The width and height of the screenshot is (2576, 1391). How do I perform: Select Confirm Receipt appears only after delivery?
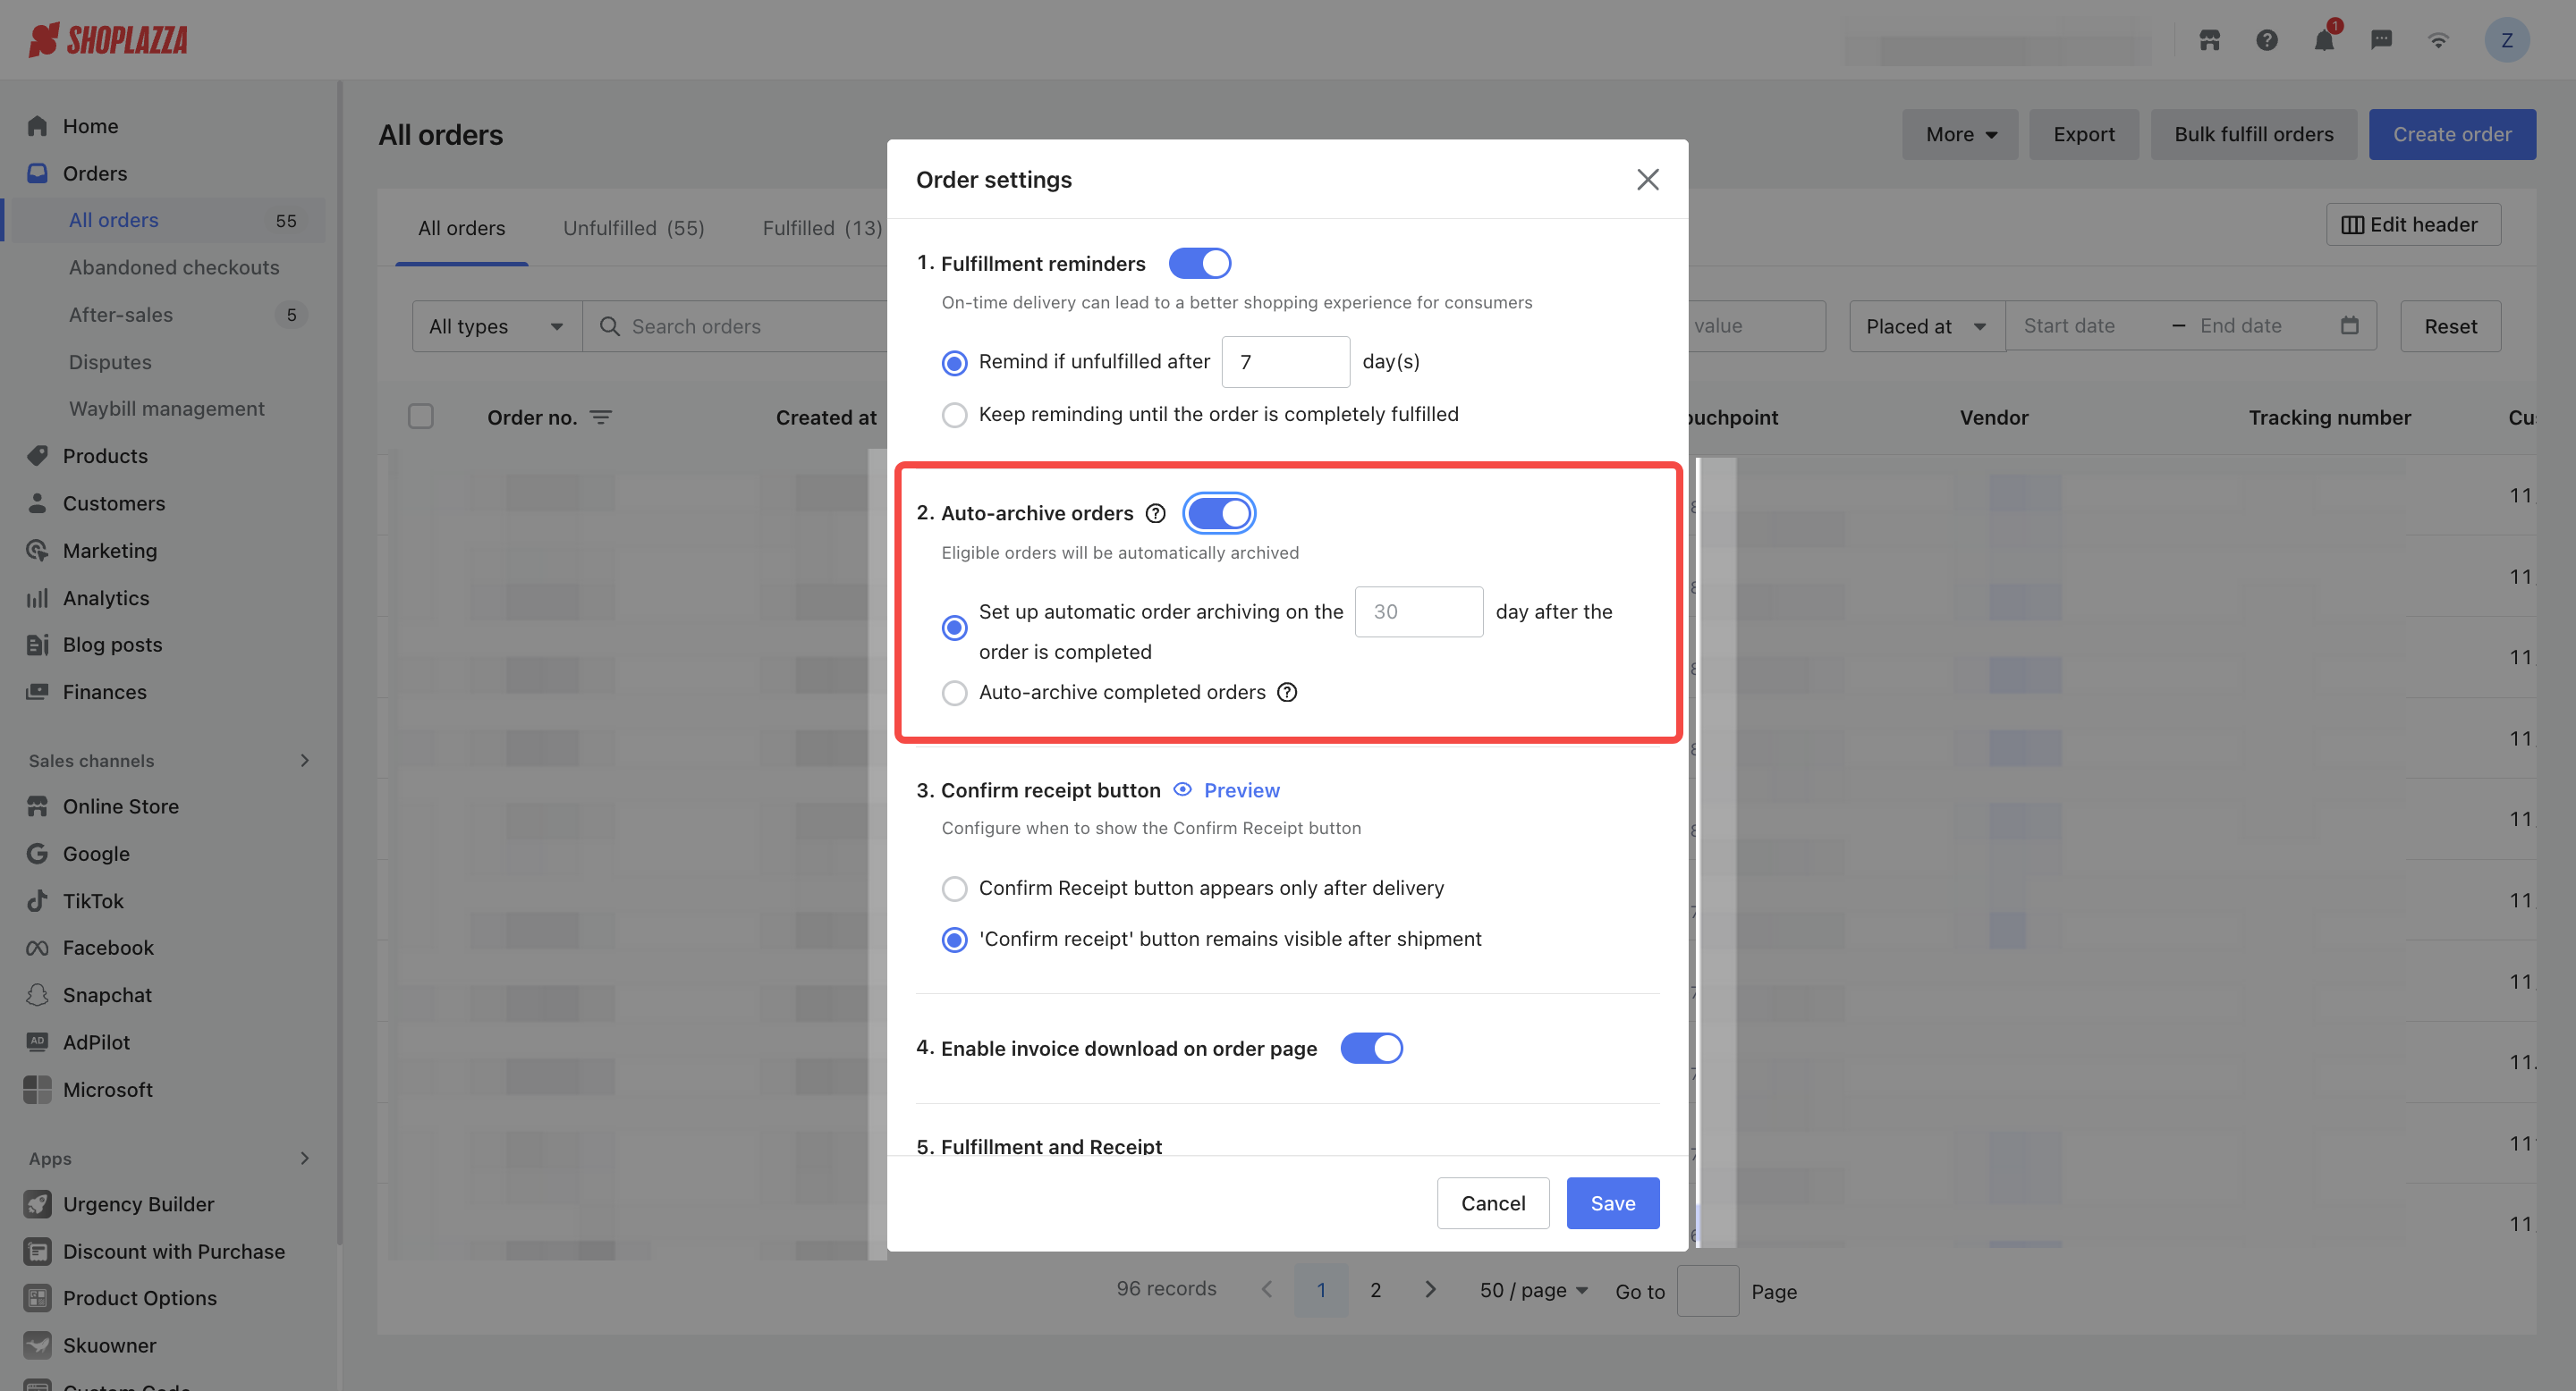954,888
